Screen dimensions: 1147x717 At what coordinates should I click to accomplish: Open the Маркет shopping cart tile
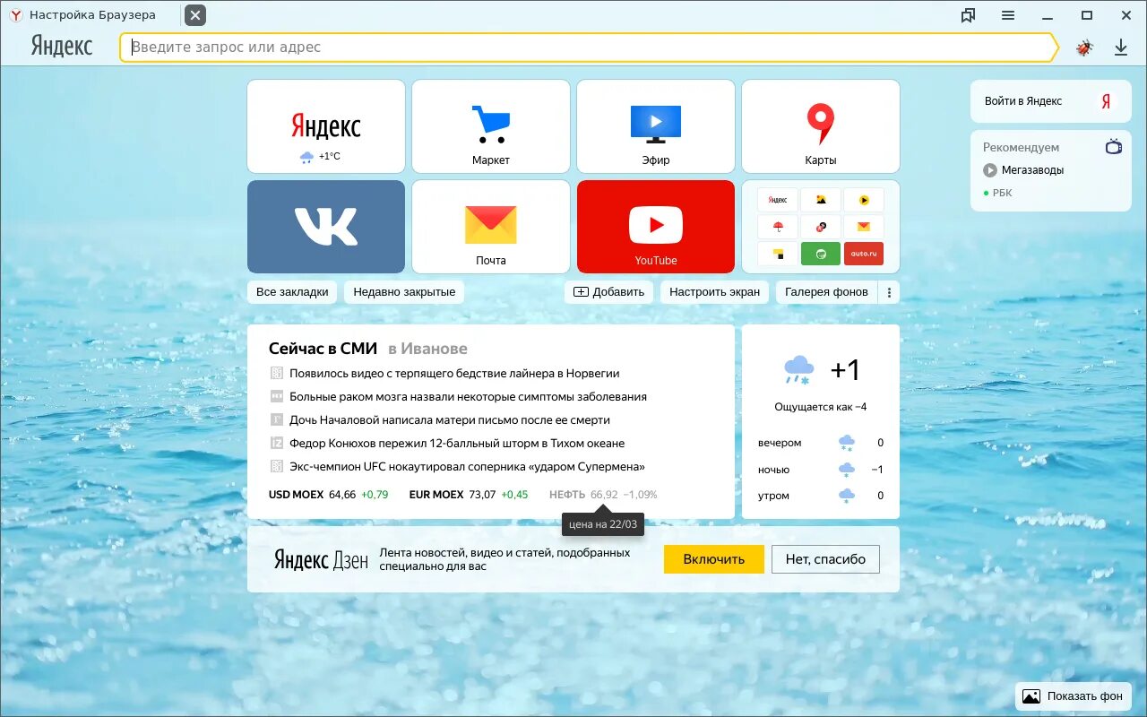point(491,126)
